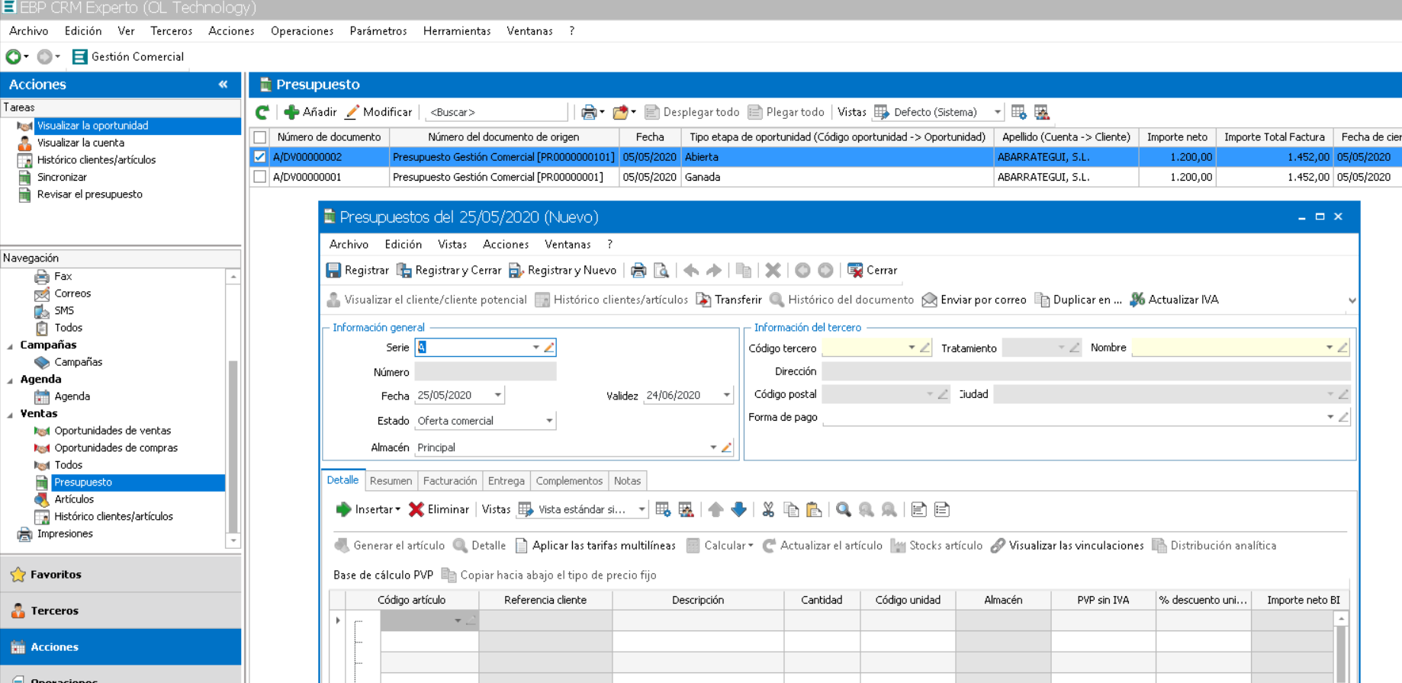Click the magnifier search icon in the Detalle toolbar
The width and height of the screenshot is (1402, 683).
click(x=843, y=509)
